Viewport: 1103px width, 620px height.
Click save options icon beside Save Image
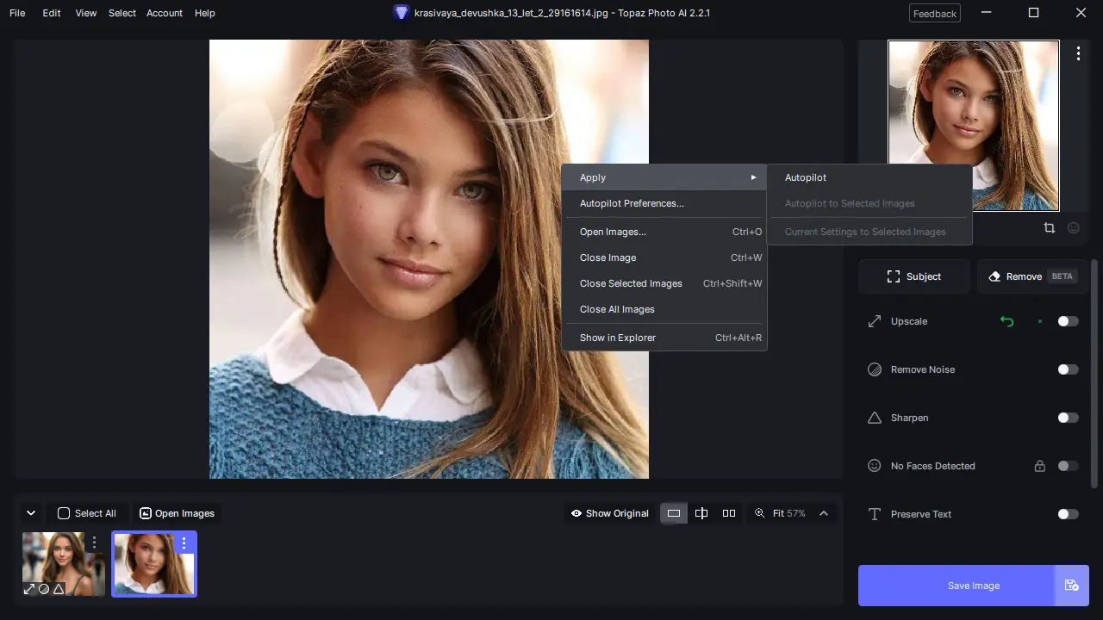1072,586
